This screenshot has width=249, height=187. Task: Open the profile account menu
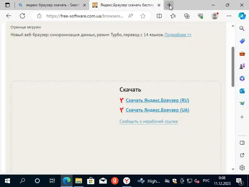(x=215, y=16)
